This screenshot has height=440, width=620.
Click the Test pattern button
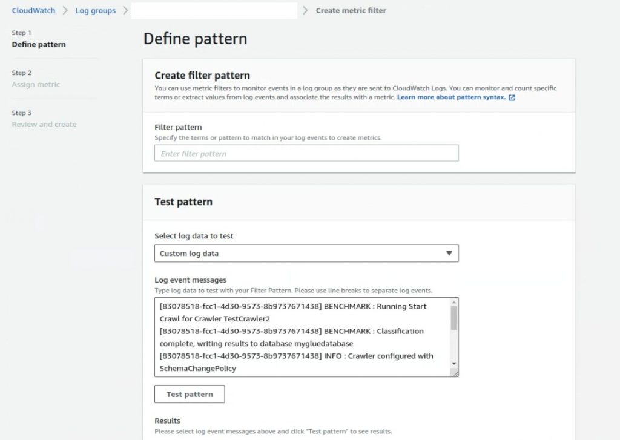click(190, 394)
